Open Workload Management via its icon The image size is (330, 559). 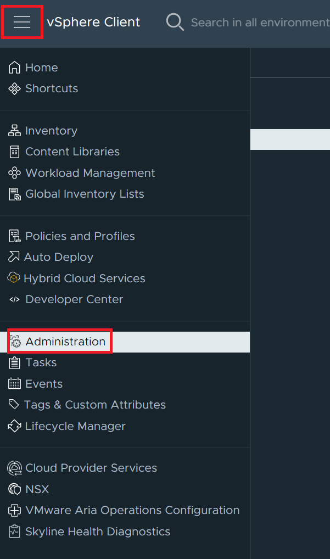click(x=14, y=172)
